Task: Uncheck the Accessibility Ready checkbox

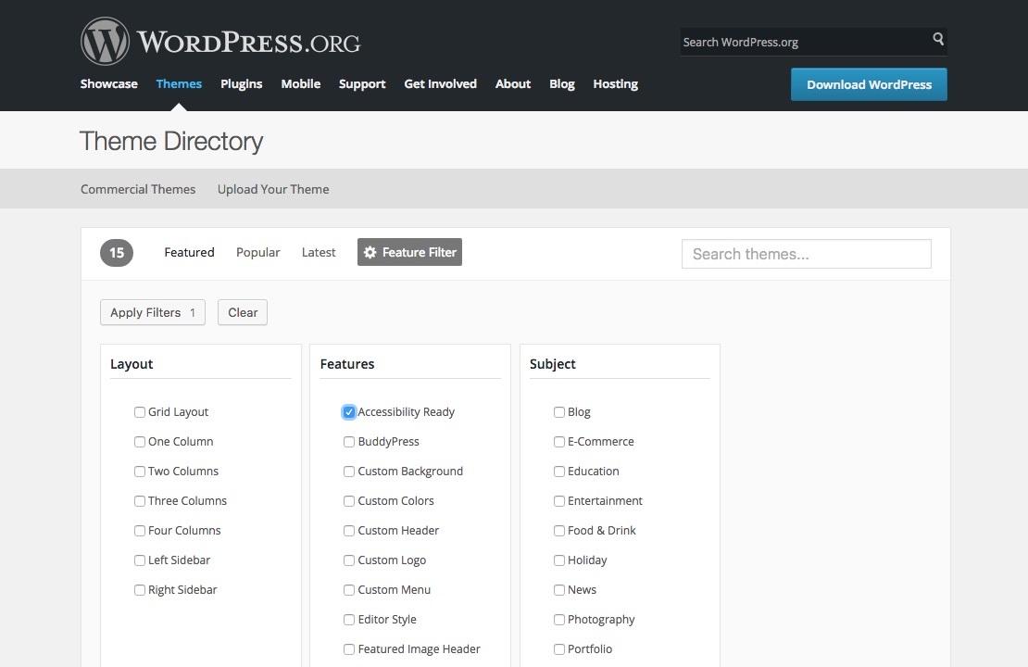Action: [349, 412]
